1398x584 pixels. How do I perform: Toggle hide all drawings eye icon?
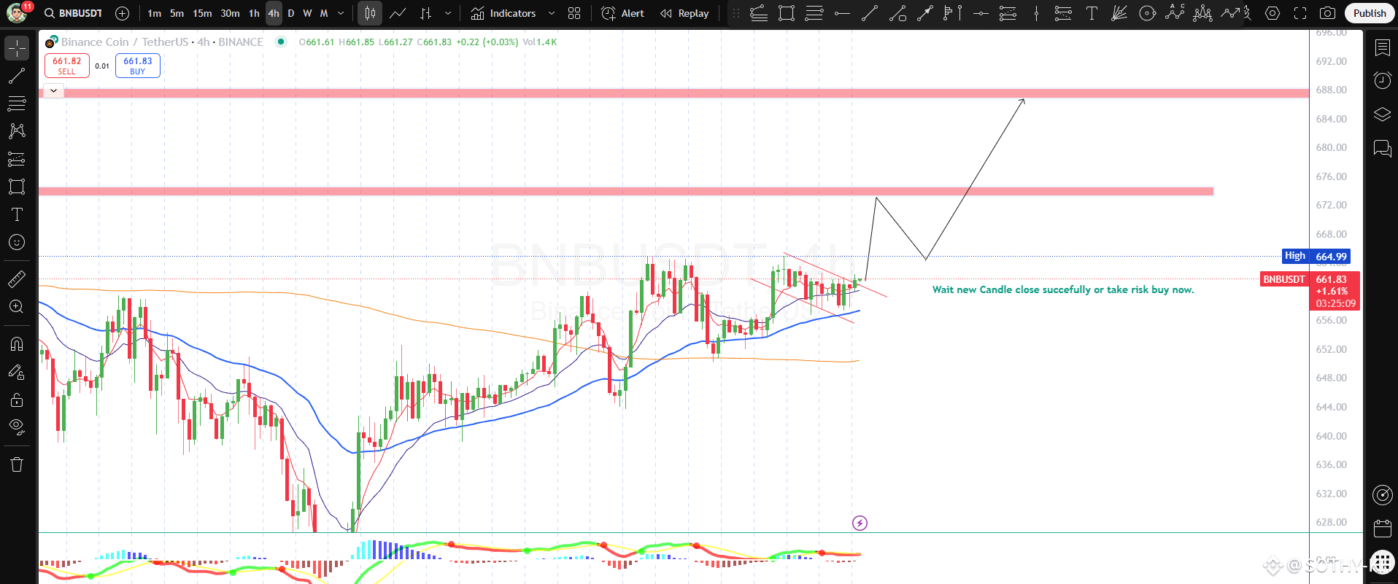pyautogui.click(x=17, y=427)
